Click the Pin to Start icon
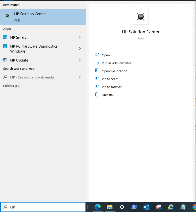Screen dimensions: 196x212 [x=97, y=79]
